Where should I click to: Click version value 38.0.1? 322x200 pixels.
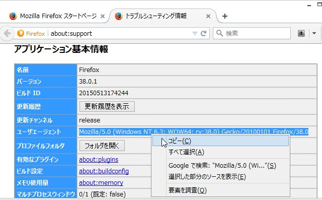pyautogui.click(x=88, y=82)
